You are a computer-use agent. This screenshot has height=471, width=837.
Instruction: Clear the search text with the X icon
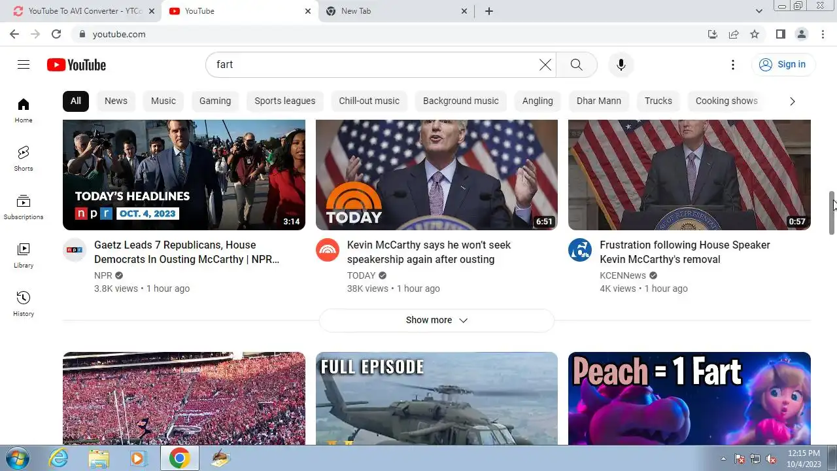click(545, 65)
